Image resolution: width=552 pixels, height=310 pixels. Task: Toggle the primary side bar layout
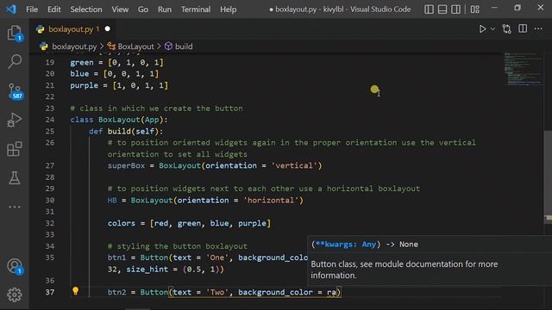(429, 9)
